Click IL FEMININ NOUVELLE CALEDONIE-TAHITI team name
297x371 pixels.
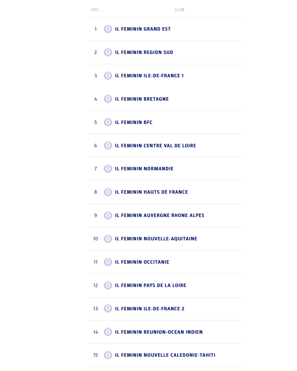(x=165, y=355)
